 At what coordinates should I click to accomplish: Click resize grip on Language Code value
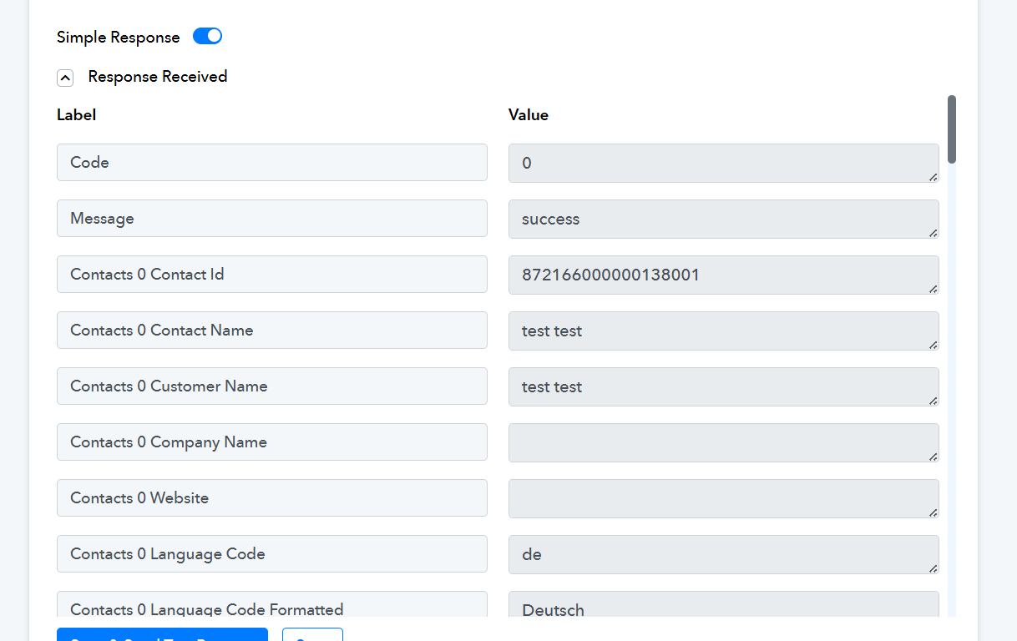click(933, 568)
